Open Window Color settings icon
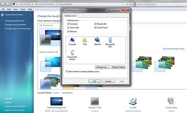 (95, 101)
